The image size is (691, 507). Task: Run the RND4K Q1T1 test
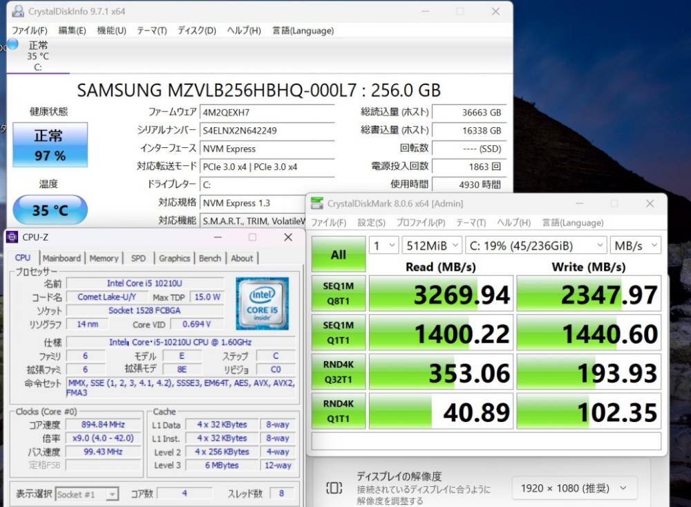click(339, 411)
